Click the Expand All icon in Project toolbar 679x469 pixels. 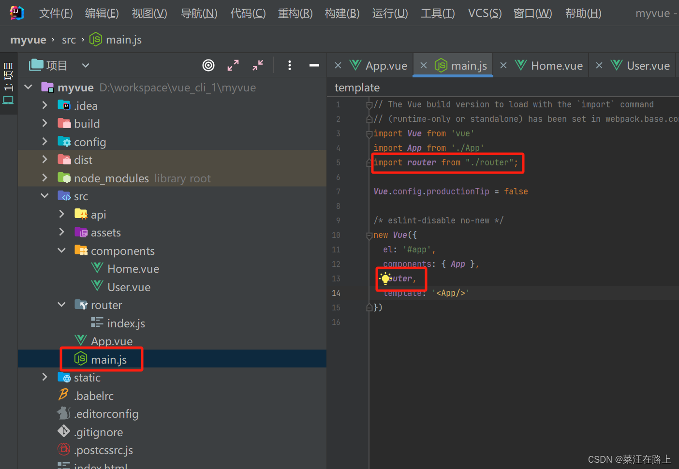coord(233,65)
